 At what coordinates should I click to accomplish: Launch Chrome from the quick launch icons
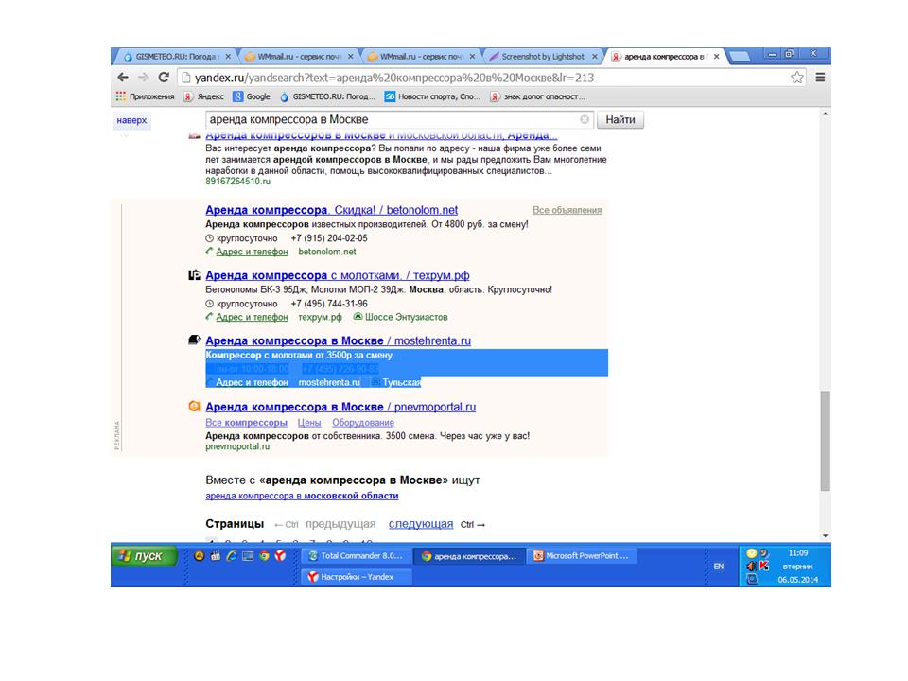coord(264,556)
